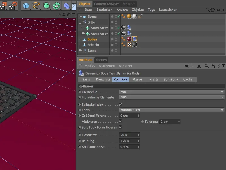Open the Form dropdown set to Automatisch
The height and width of the screenshot is (170, 226).
tap(171, 110)
